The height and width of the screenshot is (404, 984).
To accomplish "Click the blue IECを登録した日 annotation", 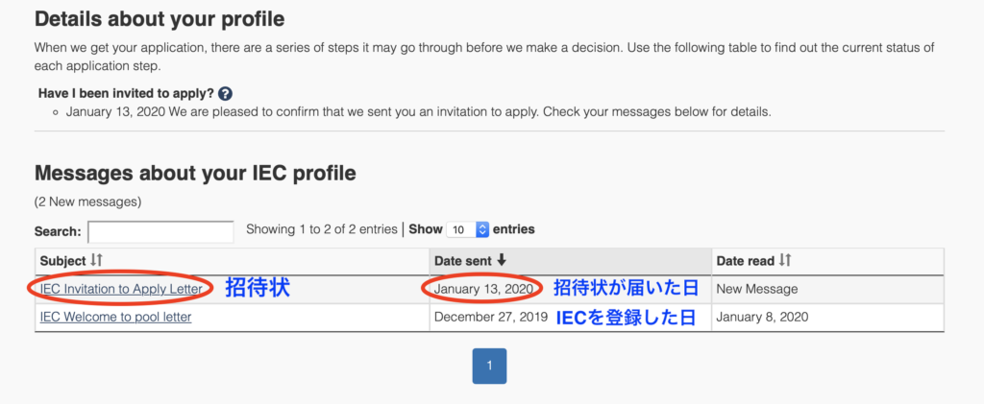I will point(626,318).
